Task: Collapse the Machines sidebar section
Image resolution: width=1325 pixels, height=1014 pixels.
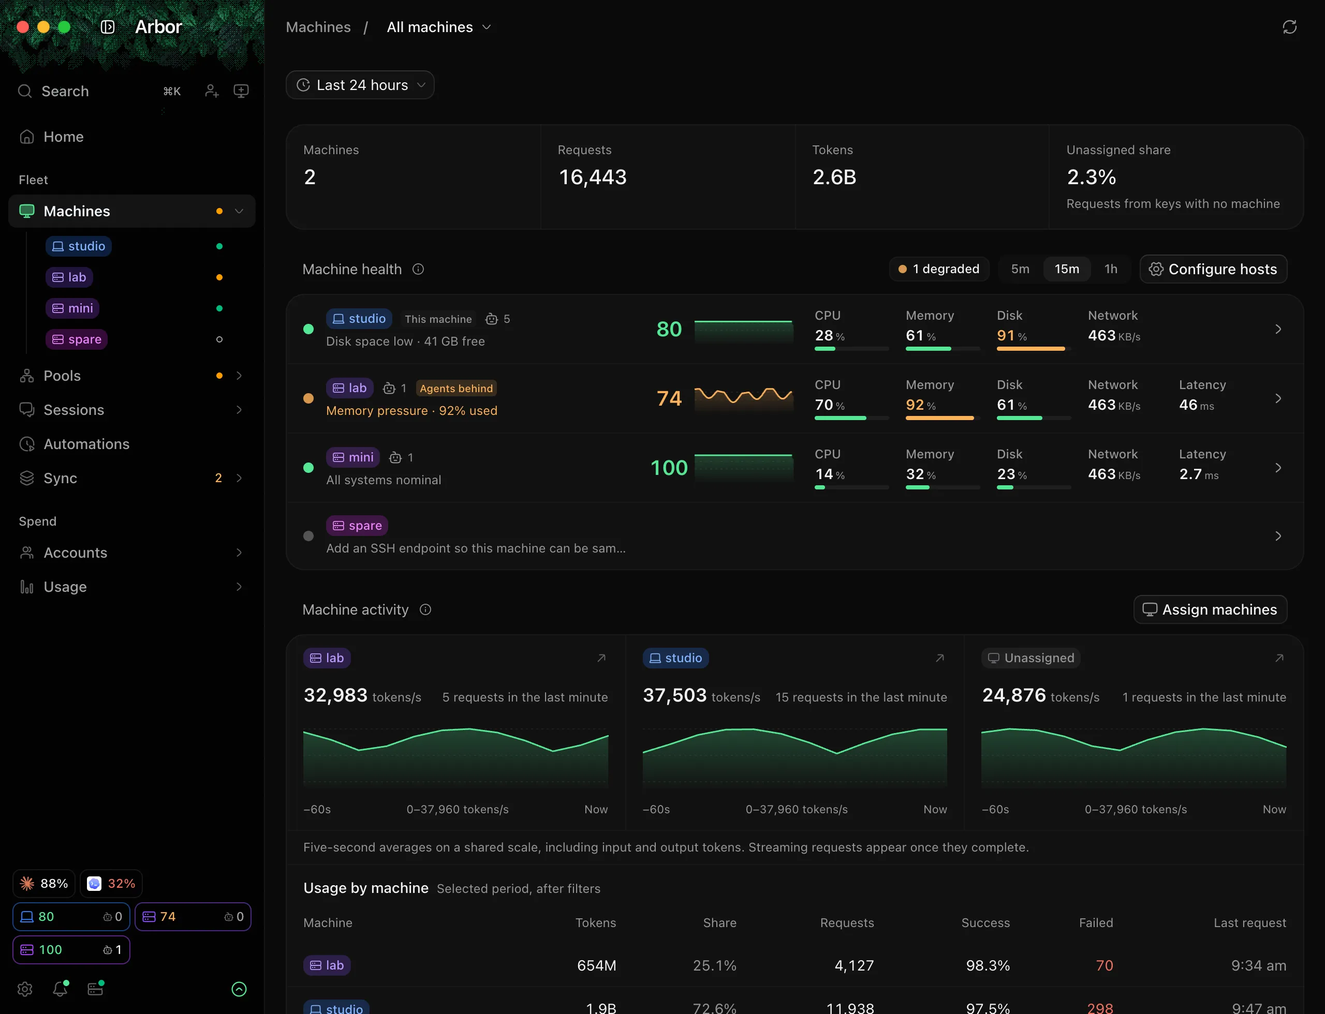Action: pyautogui.click(x=239, y=211)
